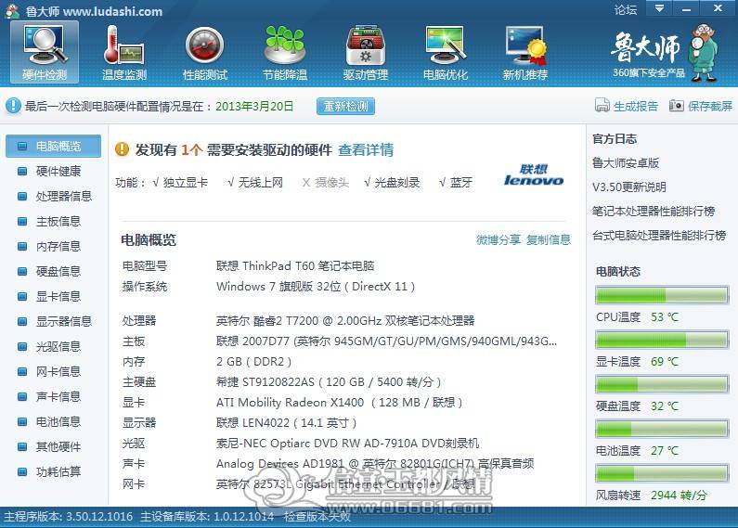The height and width of the screenshot is (528, 738).
Task: Open 鲁大师安卓版 log entry
Action: click(x=626, y=162)
